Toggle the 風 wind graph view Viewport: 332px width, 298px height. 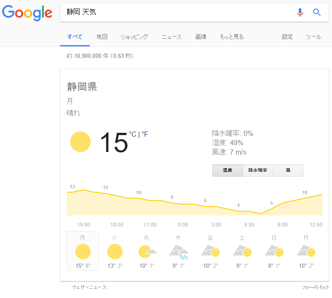pos(288,170)
